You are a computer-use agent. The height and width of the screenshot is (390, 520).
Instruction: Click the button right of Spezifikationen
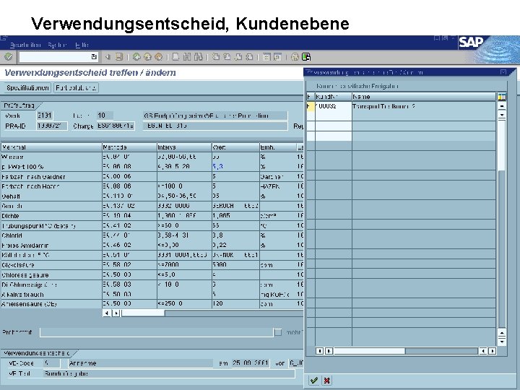[x=76, y=88]
